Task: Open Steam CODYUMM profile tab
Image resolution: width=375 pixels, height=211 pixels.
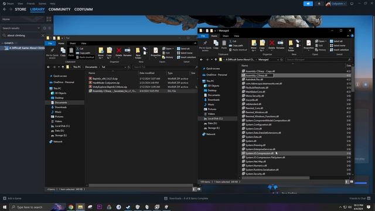Action: pos(83,9)
